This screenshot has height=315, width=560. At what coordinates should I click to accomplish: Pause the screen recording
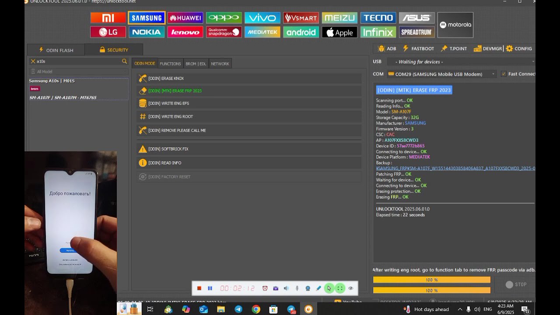(x=210, y=288)
